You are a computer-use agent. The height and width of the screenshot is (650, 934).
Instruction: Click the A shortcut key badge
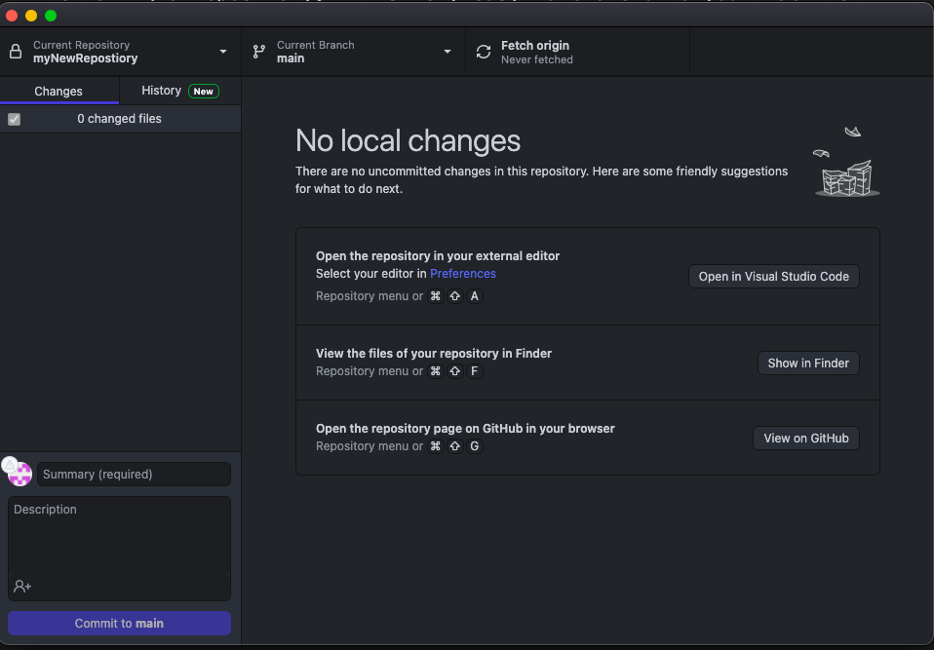click(475, 296)
